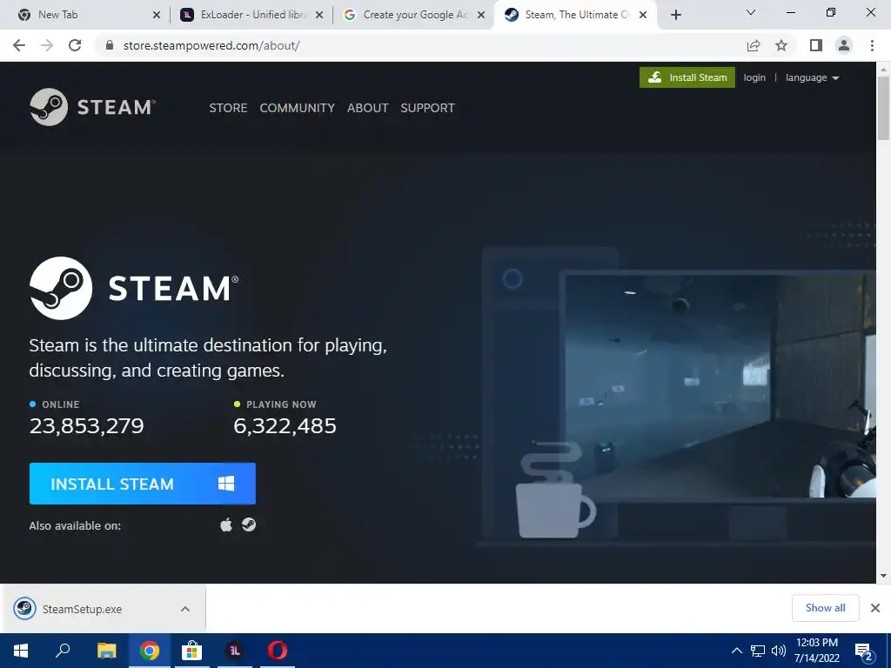This screenshot has height=668, width=891.
Task: Toggle the browser side panel icon
Action: 816,45
